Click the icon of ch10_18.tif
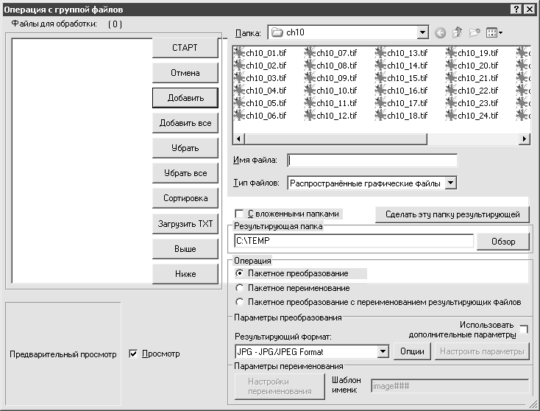This screenshot has width=540, height=411. click(x=380, y=115)
